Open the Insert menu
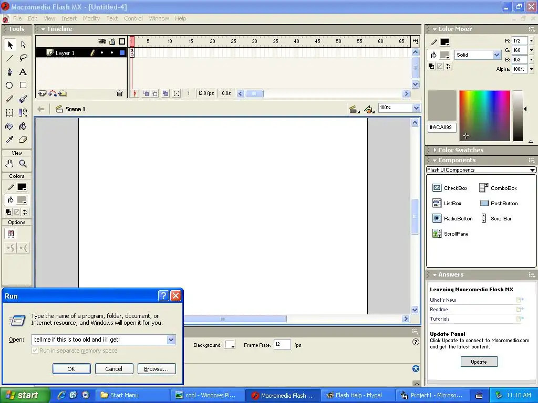Image resolution: width=538 pixels, height=403 pixels. click(x=69, y=18)
